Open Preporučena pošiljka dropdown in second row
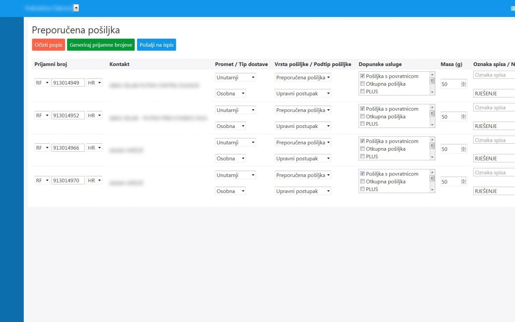The width and height of the screenshot is (515, 322). click(x=303, y=110)
